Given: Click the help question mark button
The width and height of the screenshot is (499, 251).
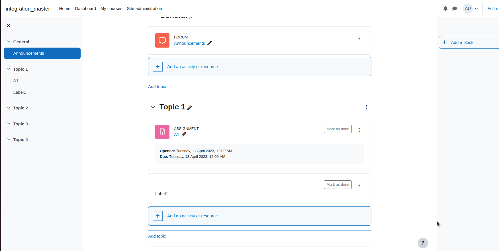Looking at the screenshot, I should [423, 243].
